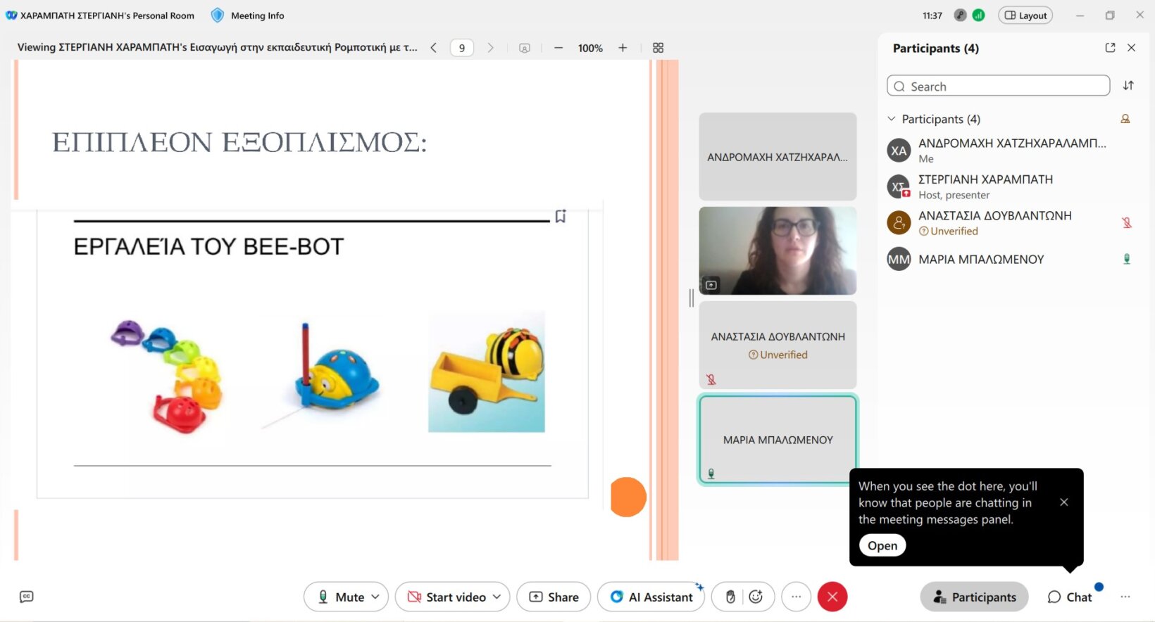Open the reactions emoji picker
The image size is (1155, 622).
tap(756, 597)
